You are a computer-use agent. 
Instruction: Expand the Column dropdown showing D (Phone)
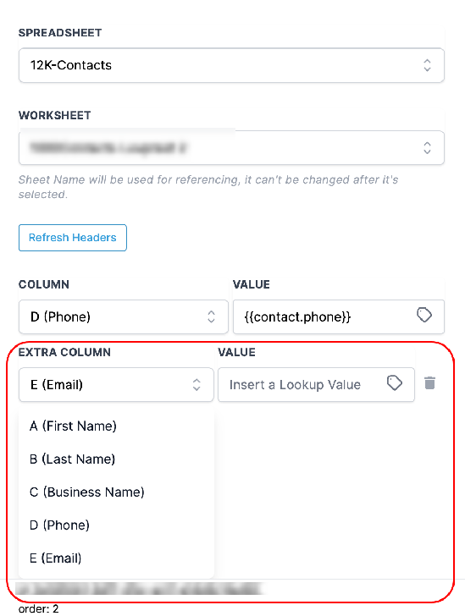[124, 316]
